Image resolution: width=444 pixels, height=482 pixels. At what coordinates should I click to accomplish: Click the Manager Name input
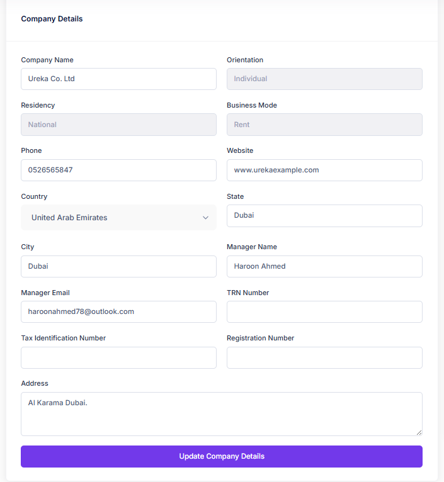coord(324,266)
